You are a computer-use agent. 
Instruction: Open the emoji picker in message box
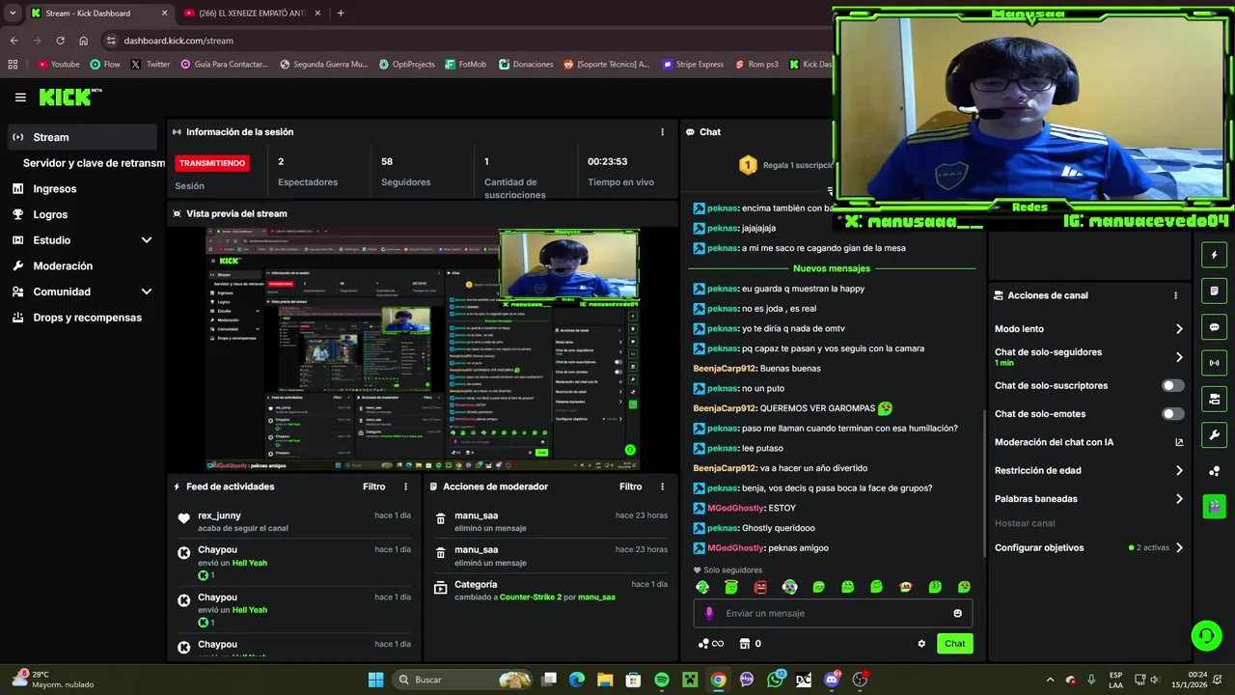957,613
